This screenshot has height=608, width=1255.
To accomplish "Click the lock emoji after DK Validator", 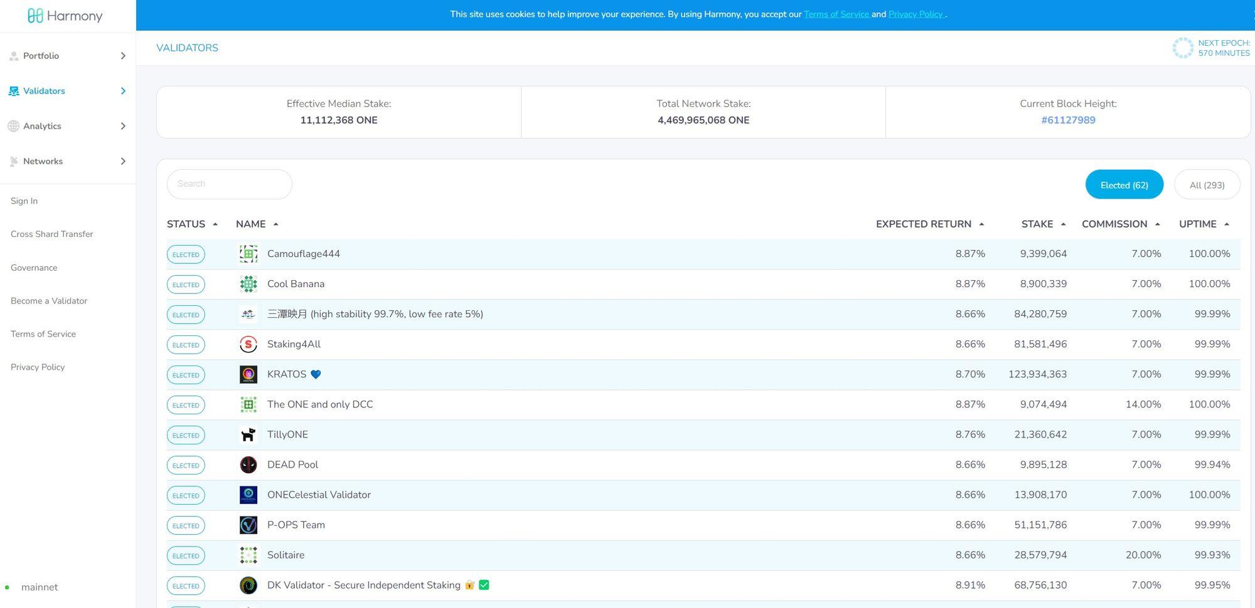I will [469, 585].
